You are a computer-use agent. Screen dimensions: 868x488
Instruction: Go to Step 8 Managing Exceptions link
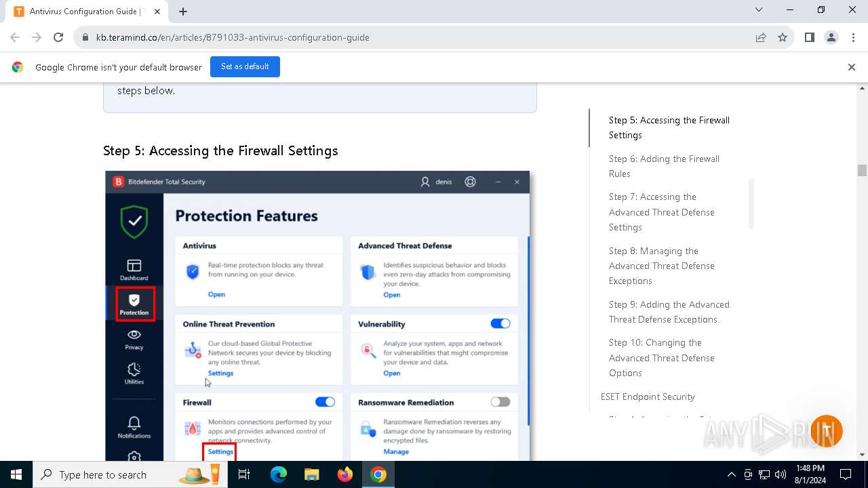pos(662,266)
